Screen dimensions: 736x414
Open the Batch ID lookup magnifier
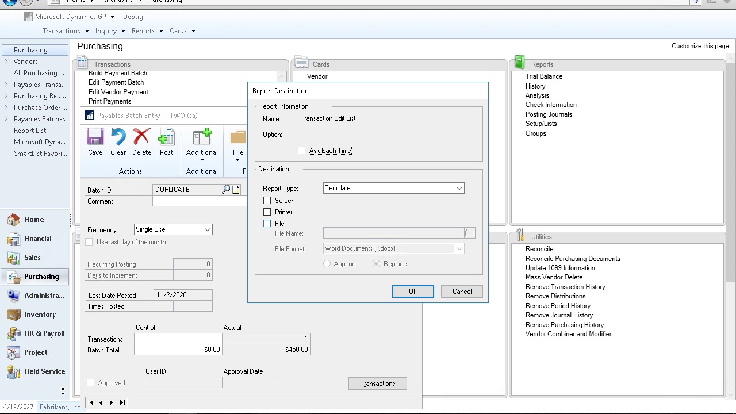click(x=226, y=189)
